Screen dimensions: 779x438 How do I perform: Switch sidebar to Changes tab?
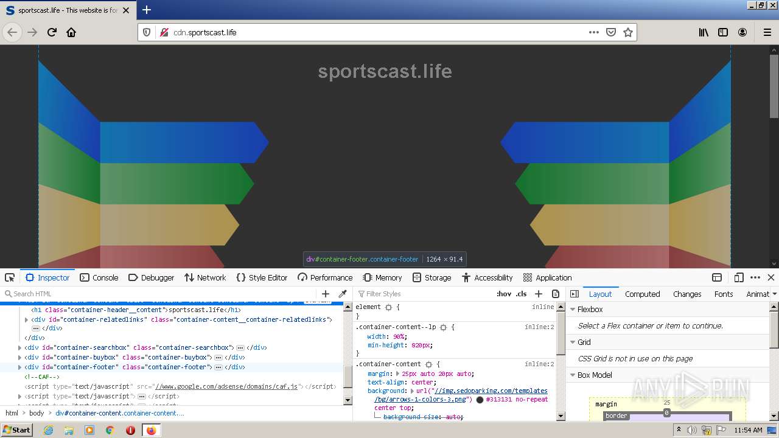pos(687,294)
